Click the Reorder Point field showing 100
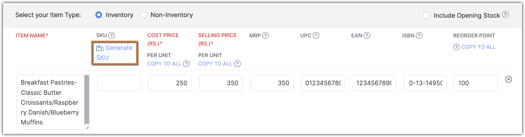 [475, 83]
